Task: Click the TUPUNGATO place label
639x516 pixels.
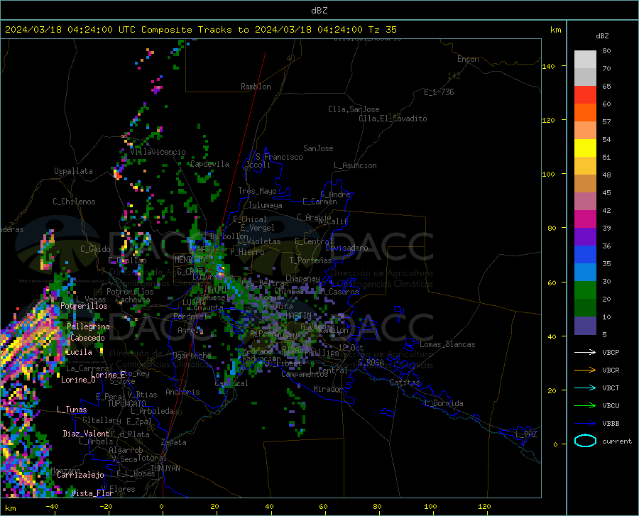Action: 127,404
